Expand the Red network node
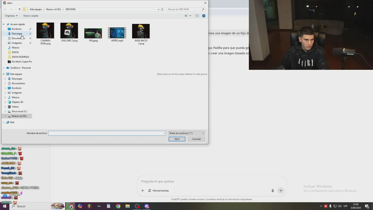373x210 pixels. click(3, 122)
